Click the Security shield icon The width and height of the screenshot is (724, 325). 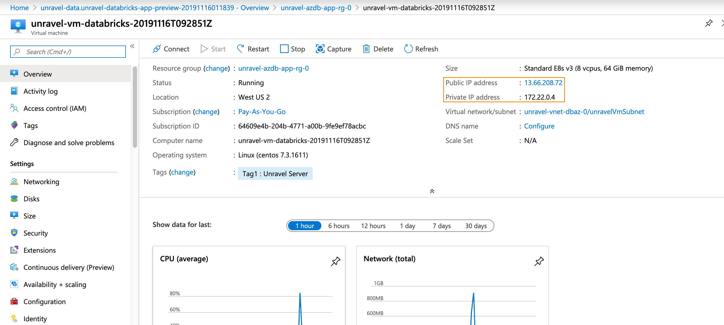14,233
